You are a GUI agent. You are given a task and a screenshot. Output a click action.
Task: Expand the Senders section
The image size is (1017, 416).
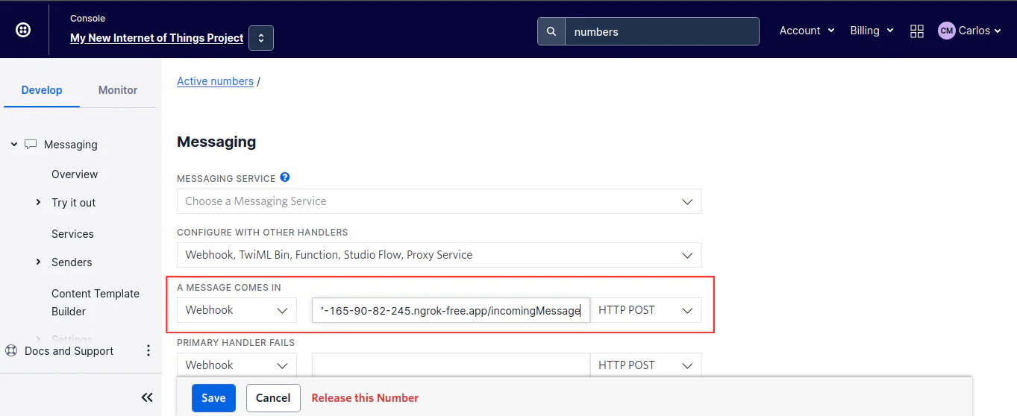click(x=39, y=262)
